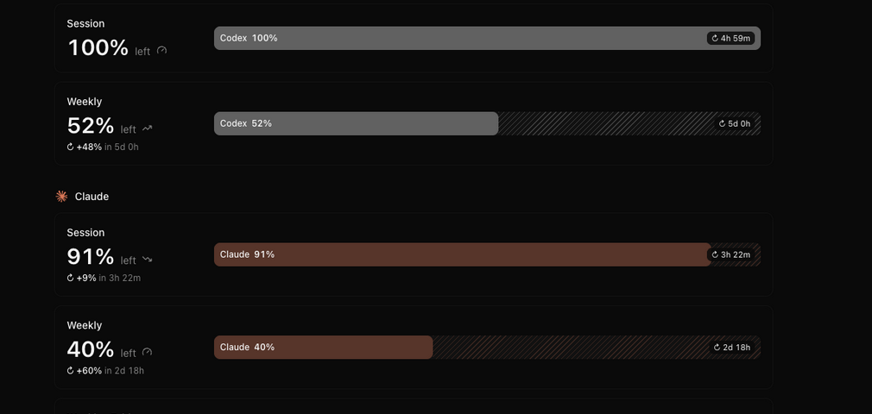This screenshot has height=414, width=872.
Task: Click the reset icon next to +60%
Action: (71, 371)
